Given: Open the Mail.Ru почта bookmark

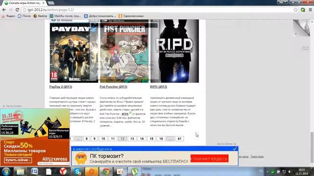Looking at the screenshot, I should point(65,16).
